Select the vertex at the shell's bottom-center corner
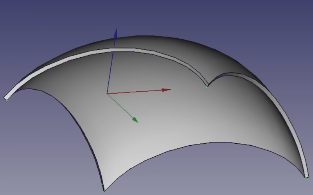The image size is (313, 195). click(104, 191)
